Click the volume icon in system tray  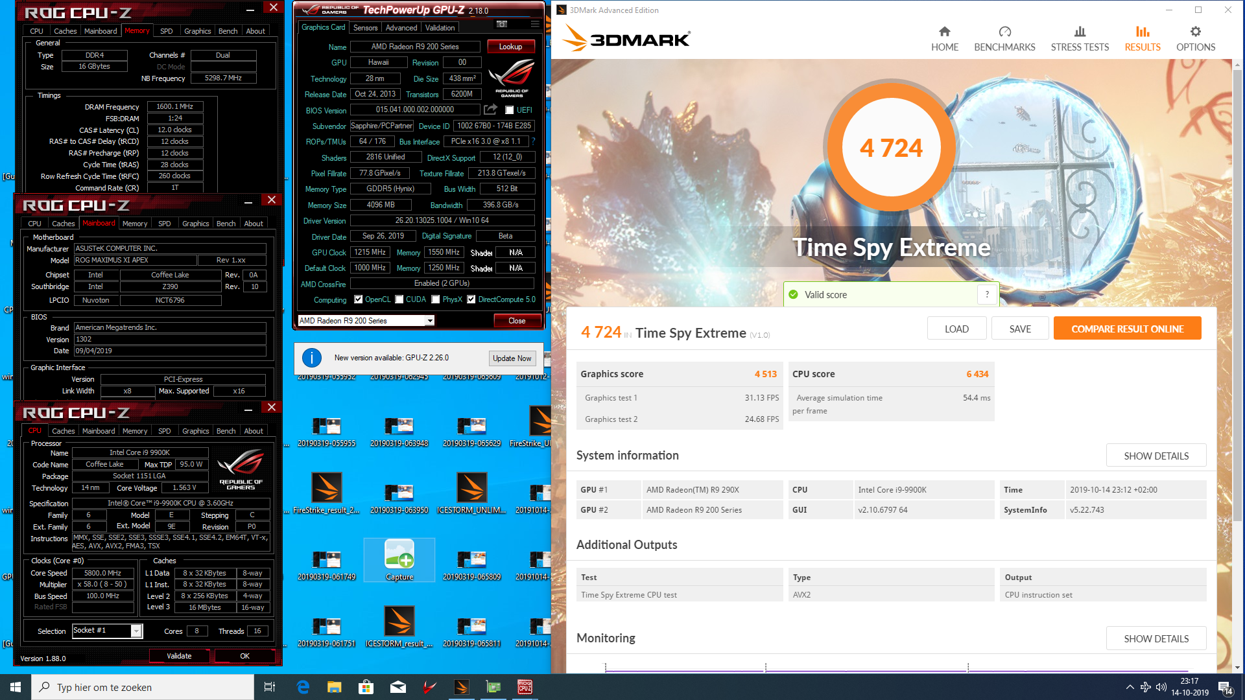(x=1161, y=687)
